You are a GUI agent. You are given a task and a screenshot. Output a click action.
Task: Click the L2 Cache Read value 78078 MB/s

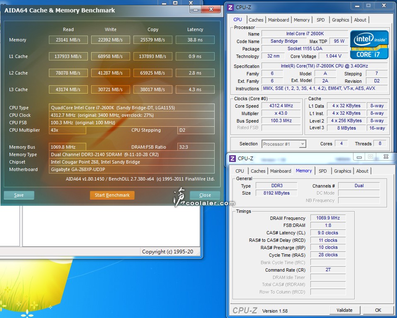click(68, 73)
